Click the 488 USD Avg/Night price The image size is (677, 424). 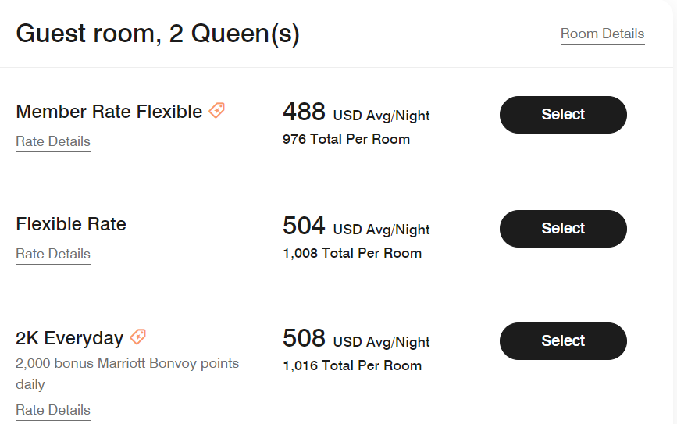(x=356, y=113)
